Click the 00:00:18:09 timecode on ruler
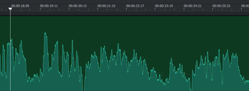Viewport: 249px width, 91px height. [x=20, y=6]
